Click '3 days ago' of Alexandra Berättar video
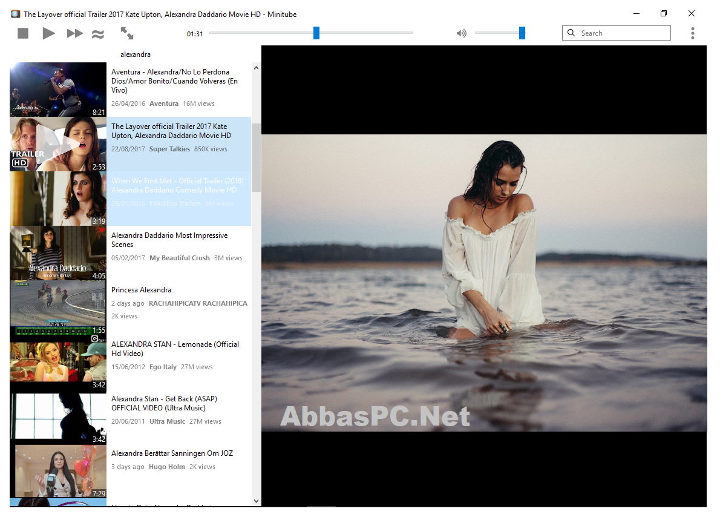720x523 pixels. tap(128, 467)
